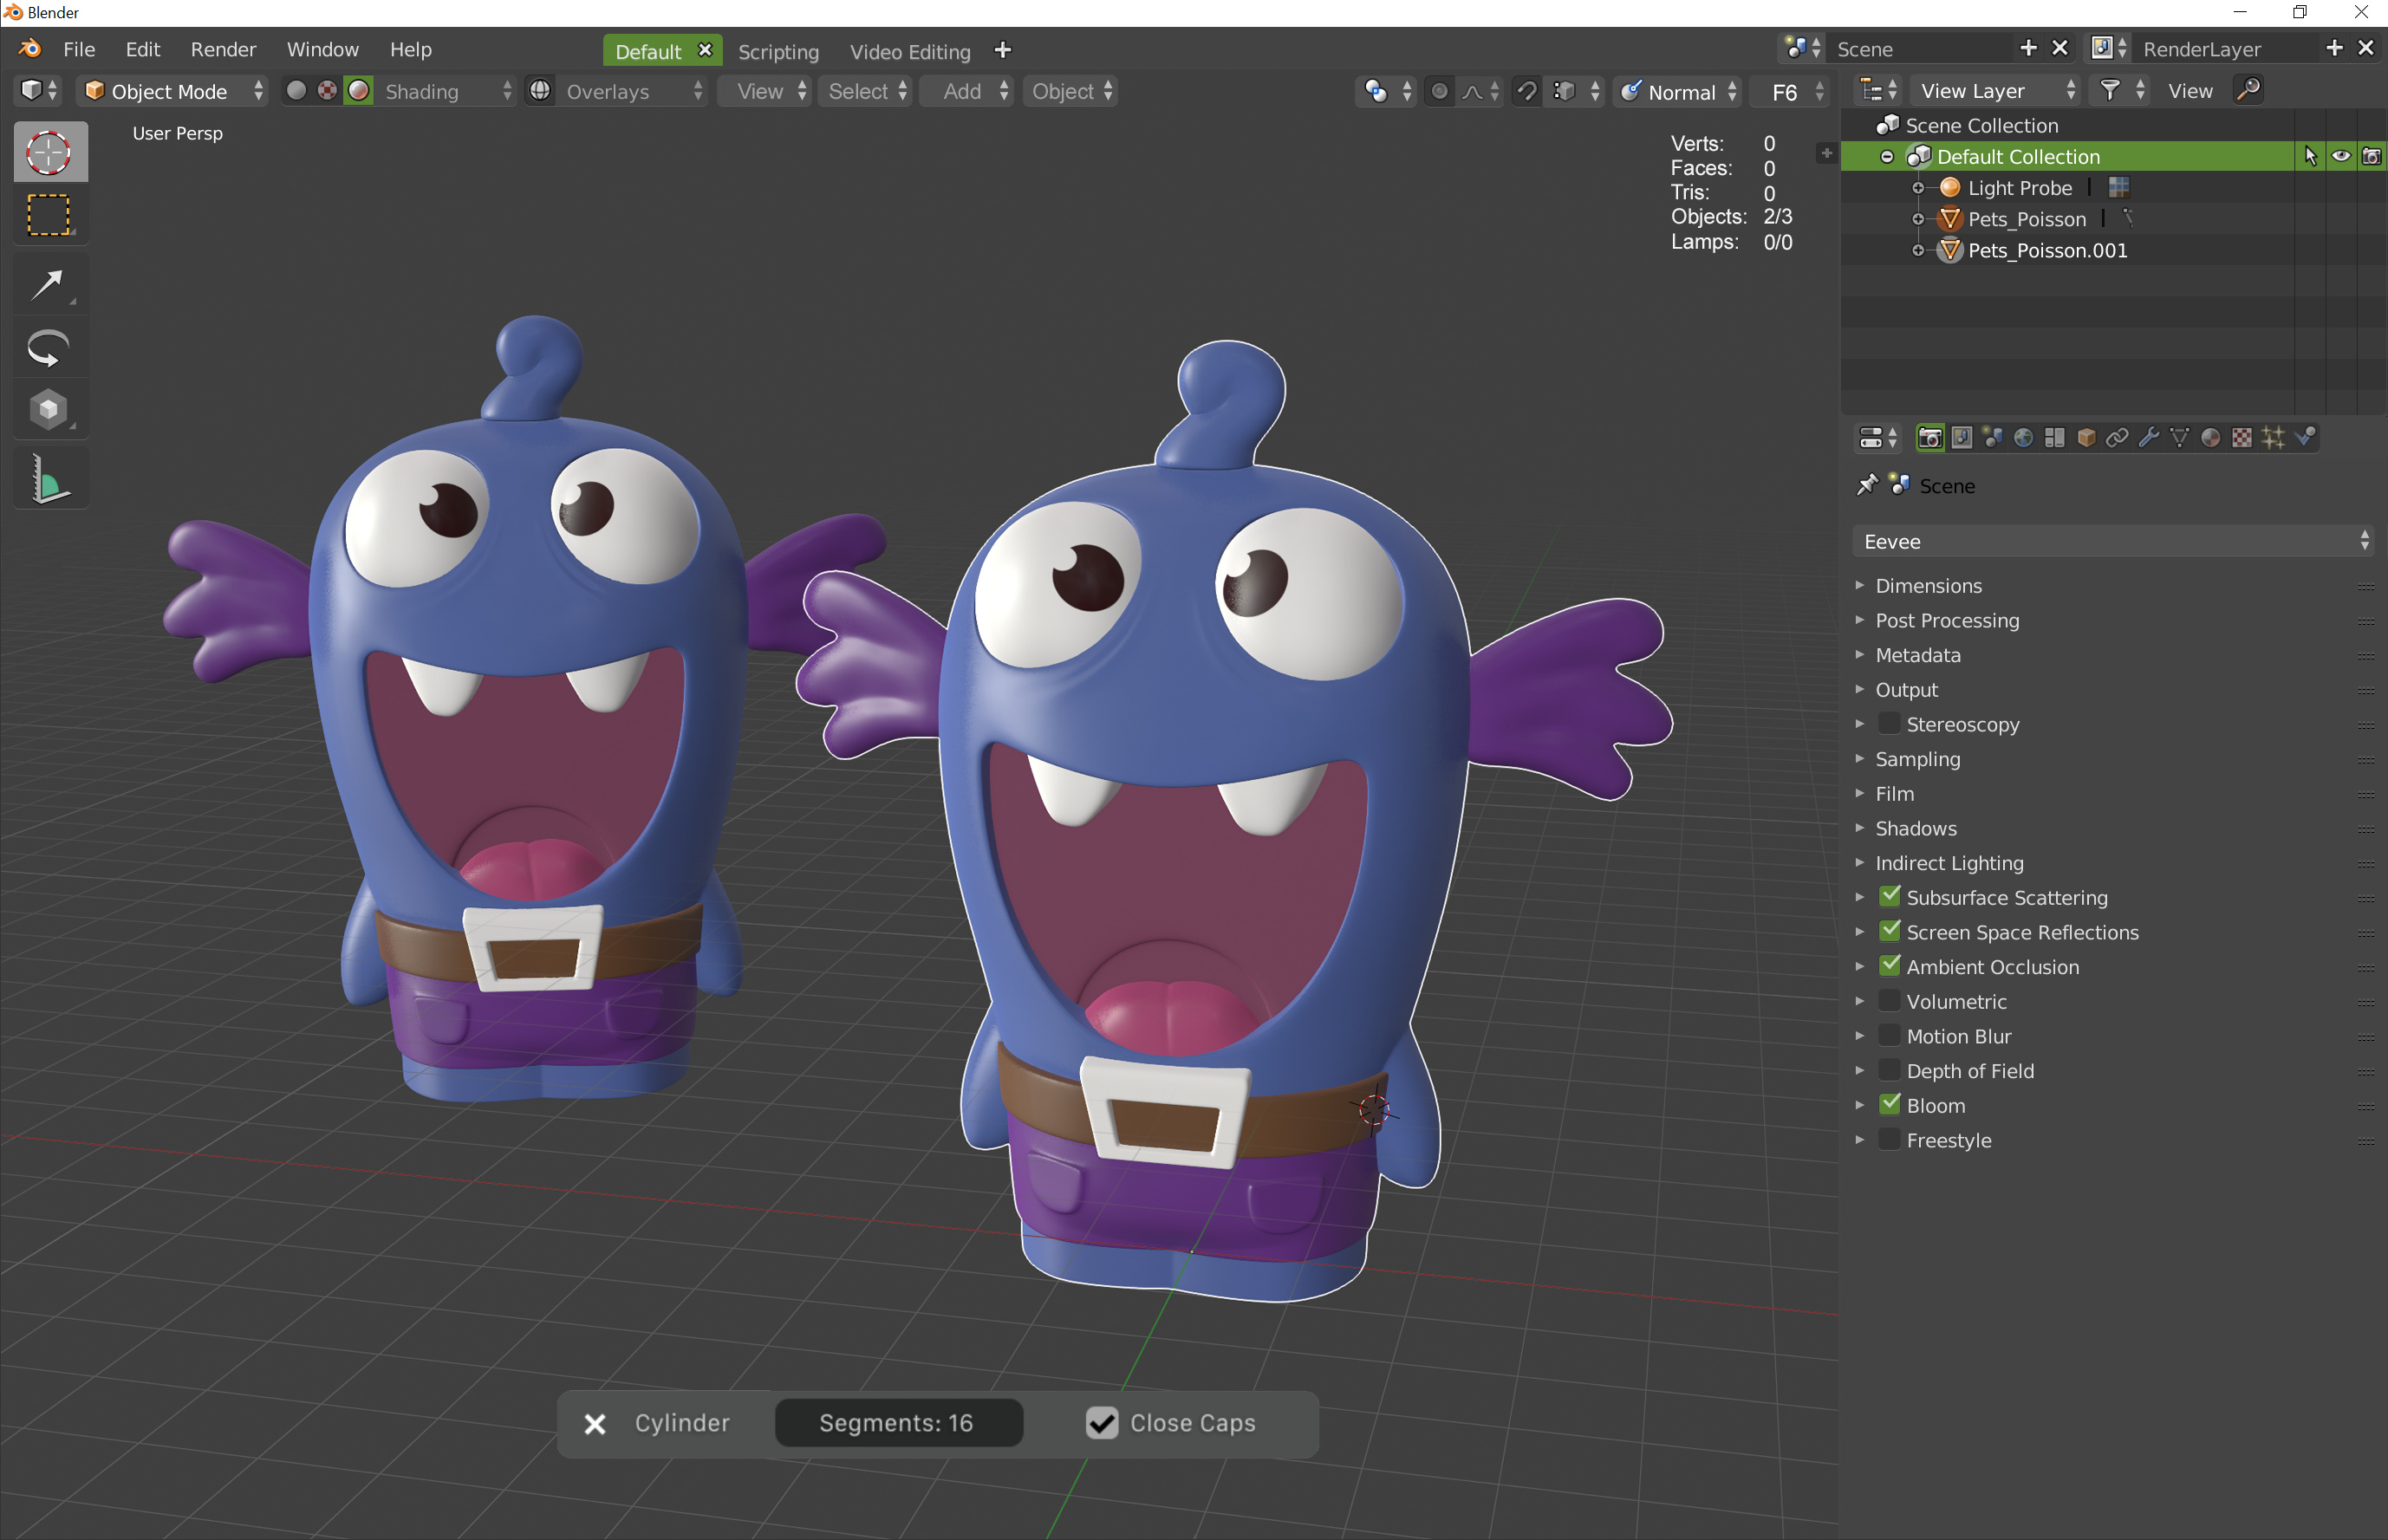Open the Constraints chain-link tab

point(2117,438)
